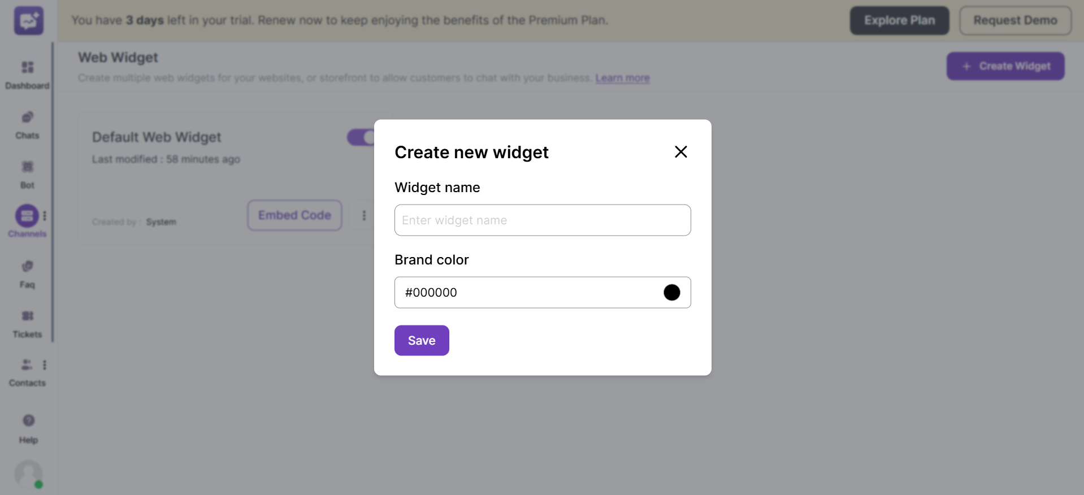Open the Dashboard panel
Image resolution: width=1084 pixels, height=495 pixels.
[x=27, y=73]
